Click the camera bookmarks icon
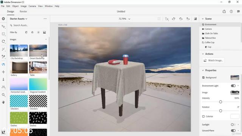 coord(188,19)
